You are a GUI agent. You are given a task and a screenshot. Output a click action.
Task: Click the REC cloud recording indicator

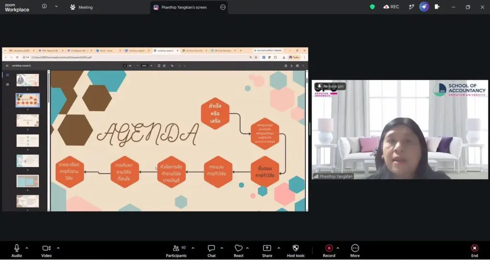tap(391, 7)
